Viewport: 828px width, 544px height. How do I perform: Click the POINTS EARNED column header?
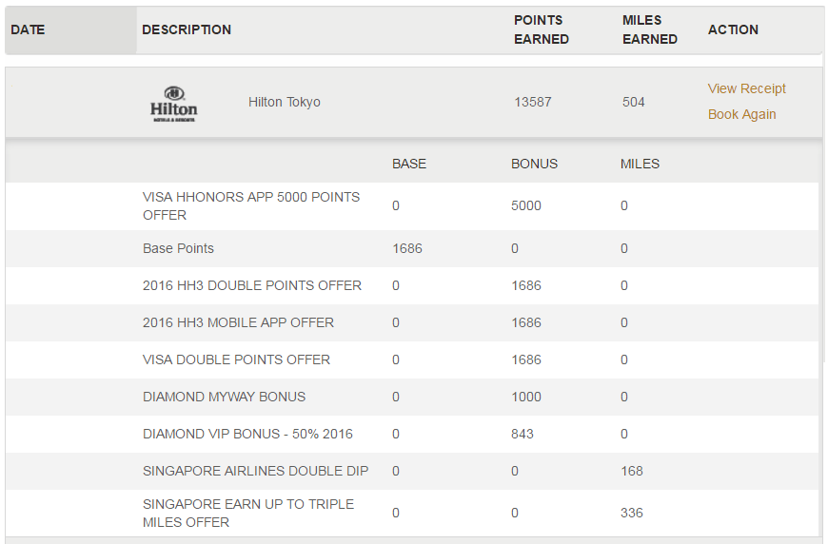542,30
